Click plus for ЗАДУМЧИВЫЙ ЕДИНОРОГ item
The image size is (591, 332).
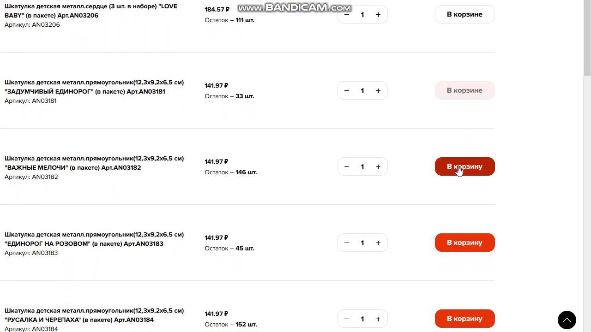pyautogui.click(x=378, y=91)
